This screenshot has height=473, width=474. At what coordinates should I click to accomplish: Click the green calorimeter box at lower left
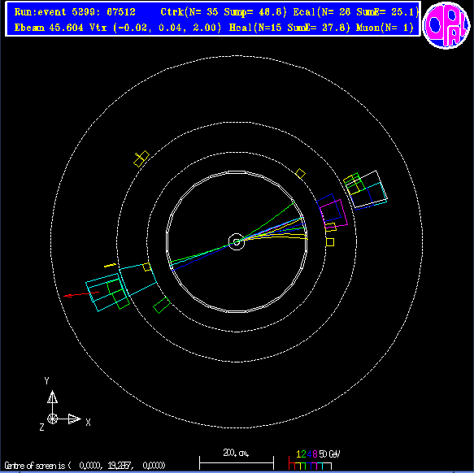click(x=162, y=305)
